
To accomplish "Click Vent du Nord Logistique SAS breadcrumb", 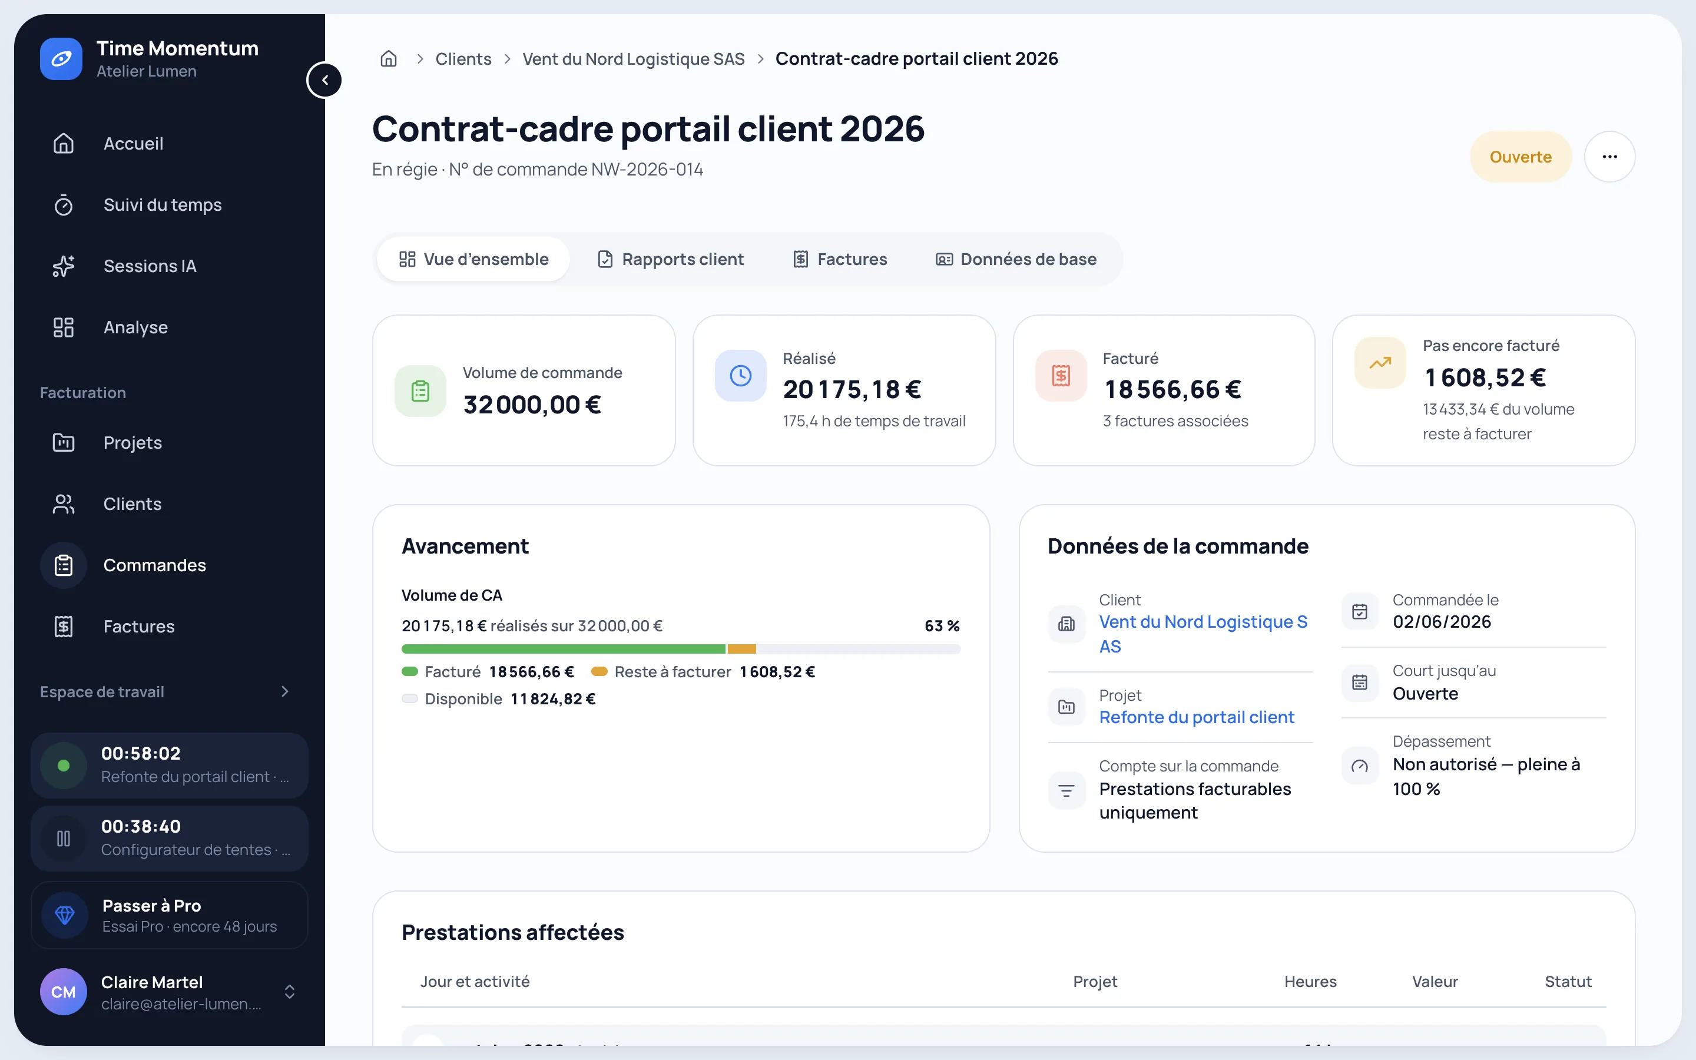I will 634,59.
